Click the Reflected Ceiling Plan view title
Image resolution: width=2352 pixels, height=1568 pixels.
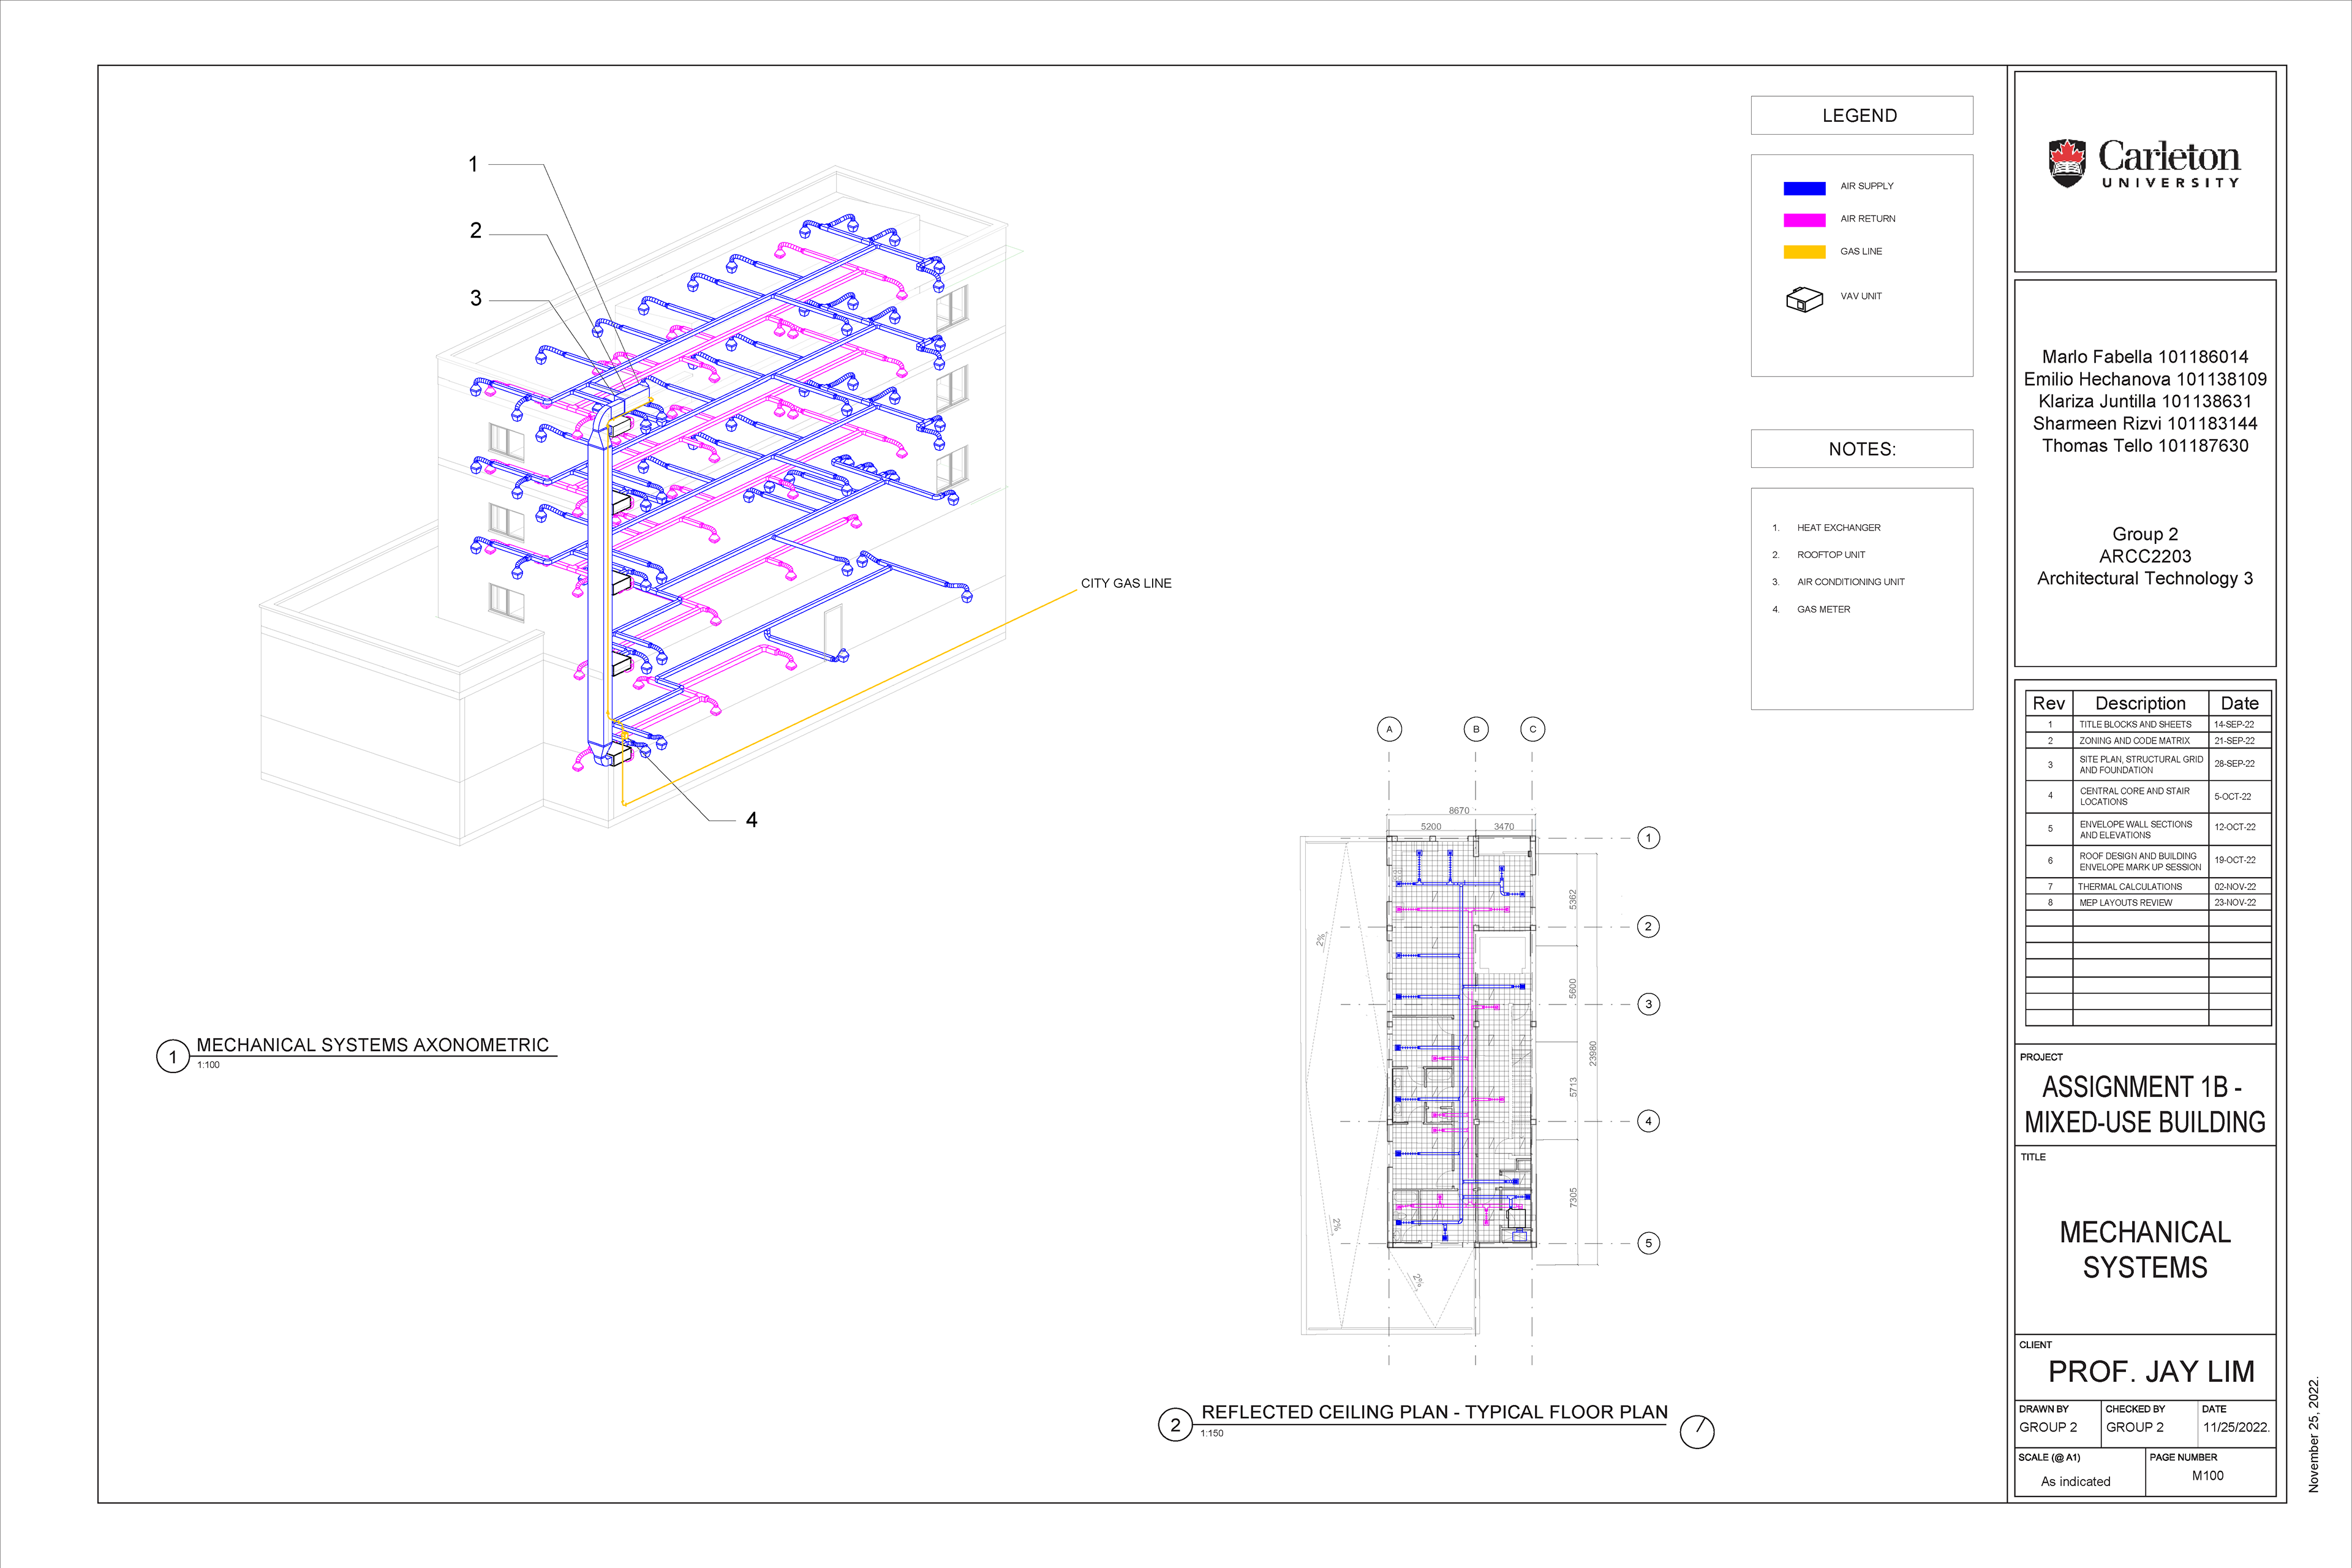point(1434,1412)
